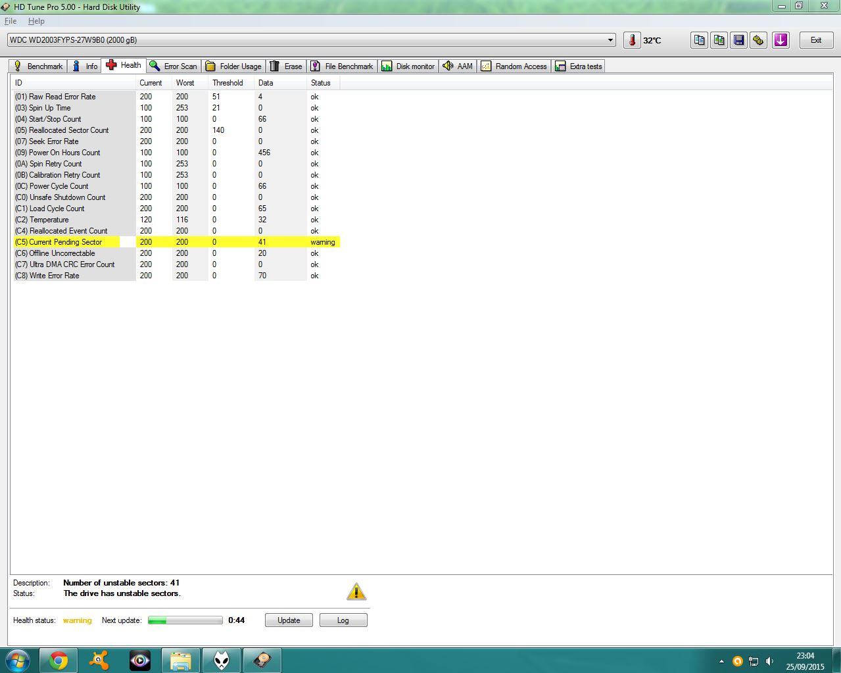Sort by the ID column header
Viewport: 841px width, 673px height.
(x=74, y=83)
